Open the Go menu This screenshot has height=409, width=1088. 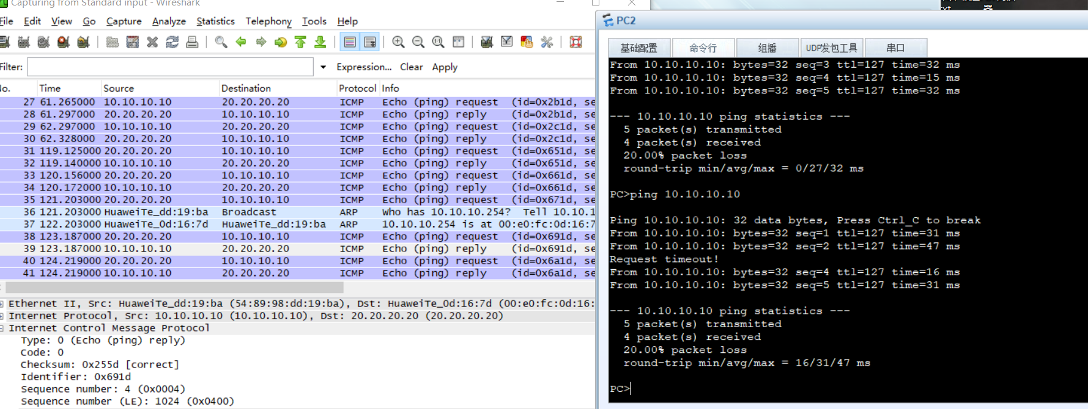[x=89, y=21]
